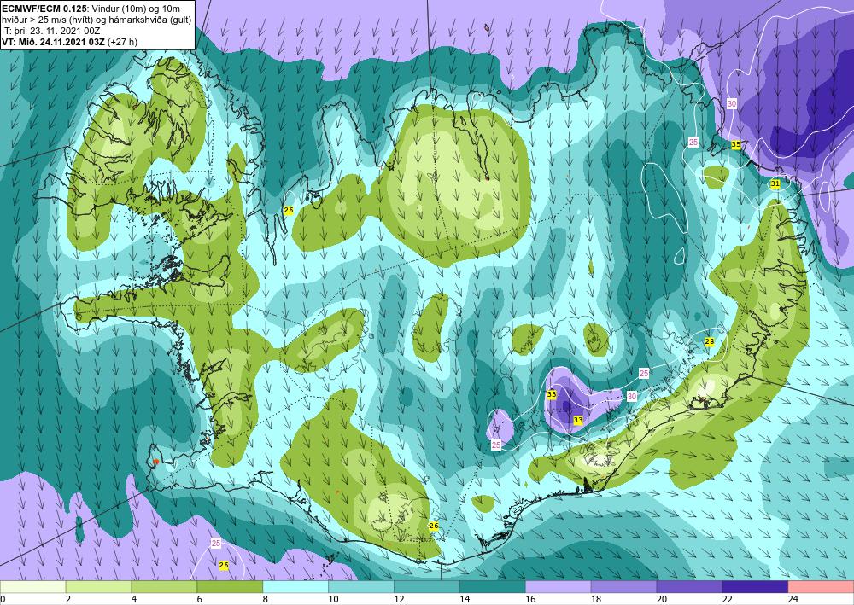Choose the 18–20 purple legend swatch
The image size is (854, 605).
[623, 587]
